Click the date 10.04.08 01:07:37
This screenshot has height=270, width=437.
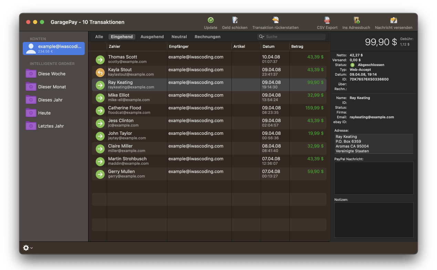(x=271, y=59)
